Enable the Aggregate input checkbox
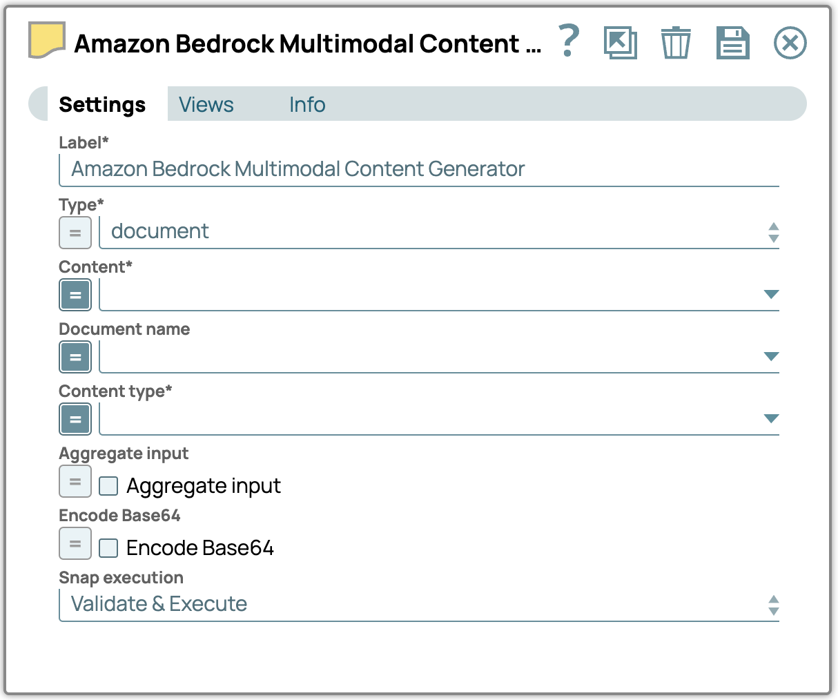Image resolution: width=838 pixels, height=700 pixels. coord(108,486)
